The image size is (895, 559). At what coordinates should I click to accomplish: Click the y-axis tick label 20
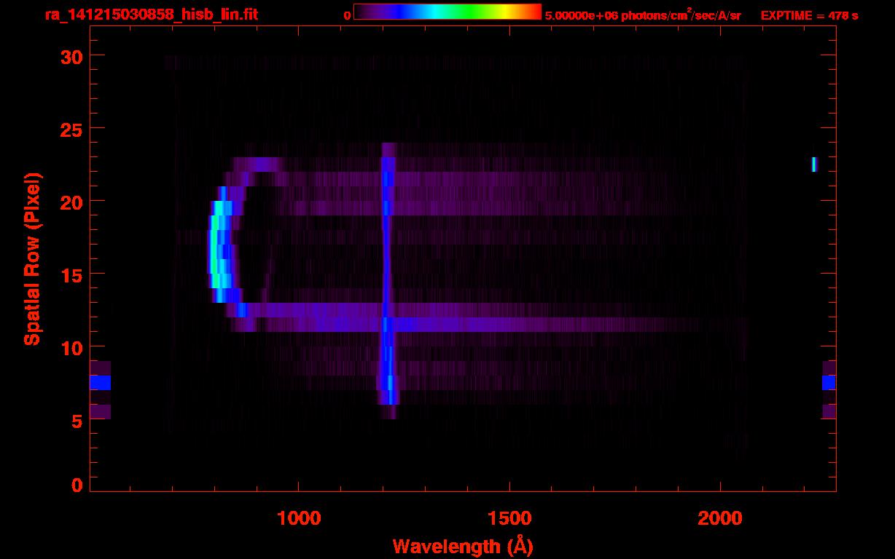click(x=71, y=202)
